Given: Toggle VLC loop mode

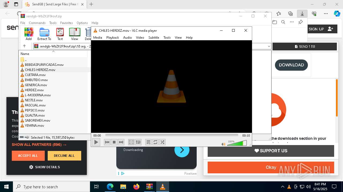Looking at the screenshot, I should 155,142.
